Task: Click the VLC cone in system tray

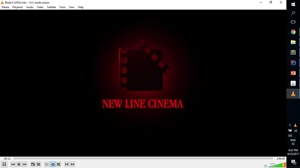Action: pyautogui.click(x=295, y=125)
